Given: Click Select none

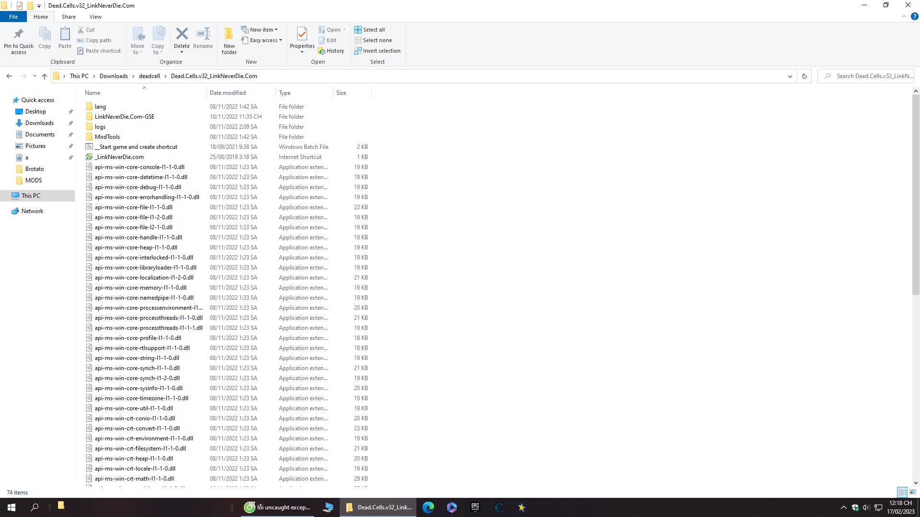Looking at the screenshot, I should pyautogui.click(x=373, y=40).
